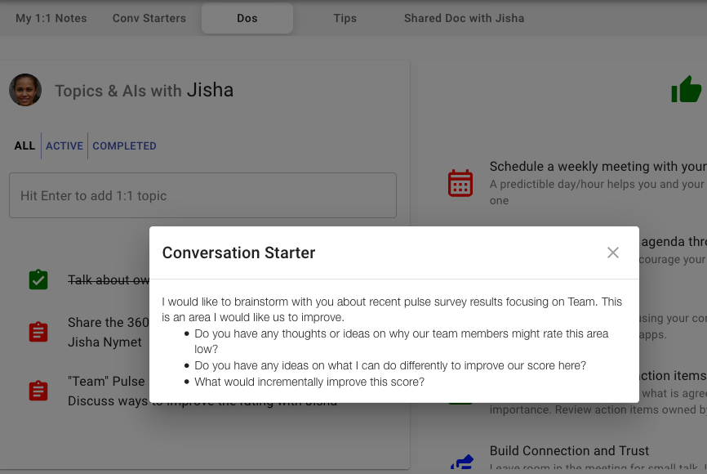Open the Tips tab
This screenshot has height=474, width=707.
tap(345, 19)
